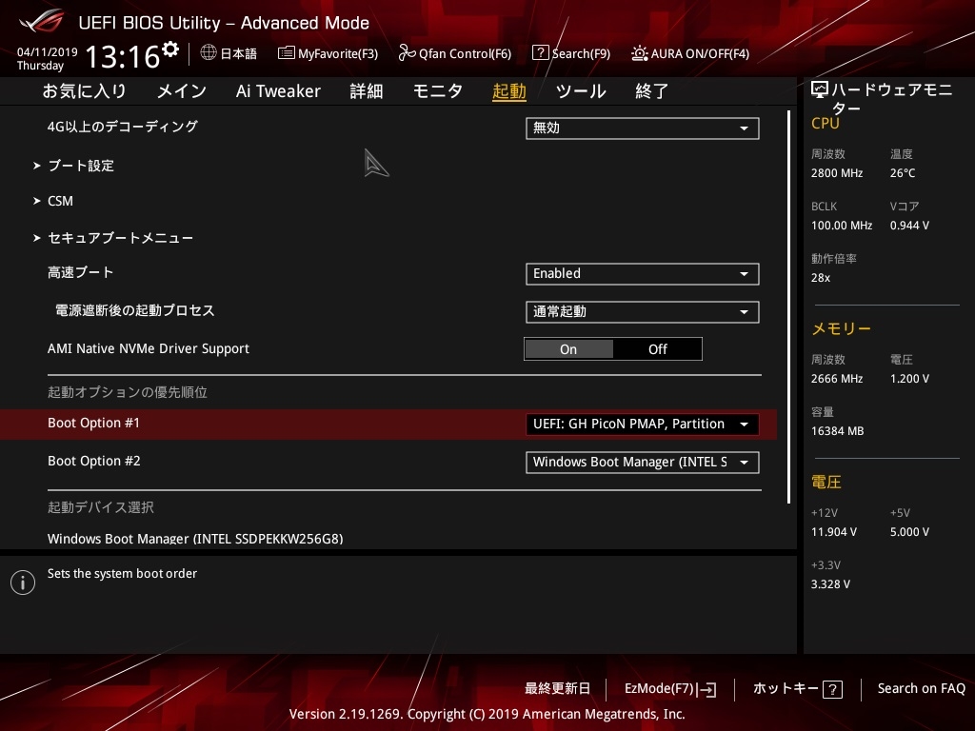The image size is (975, 731).
Task: Click the +12V value 11.904 V
Action: pos(834,532)
